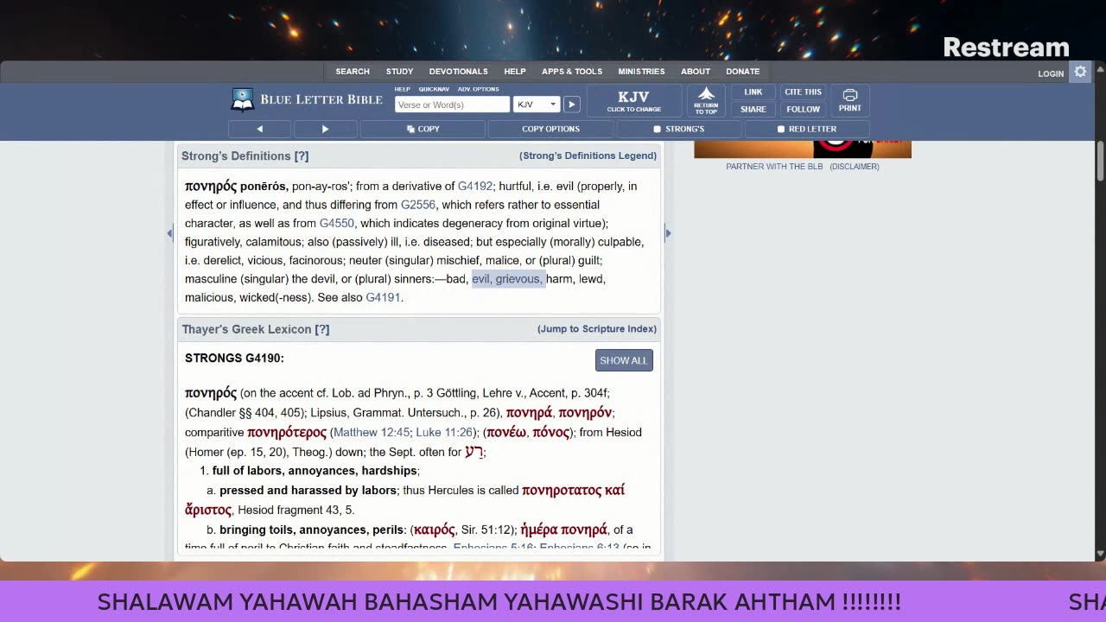Viewport: 1106px width, 622px height.
Task: Open the Luke 11:26 verse link
Action: tap(444, 432)
